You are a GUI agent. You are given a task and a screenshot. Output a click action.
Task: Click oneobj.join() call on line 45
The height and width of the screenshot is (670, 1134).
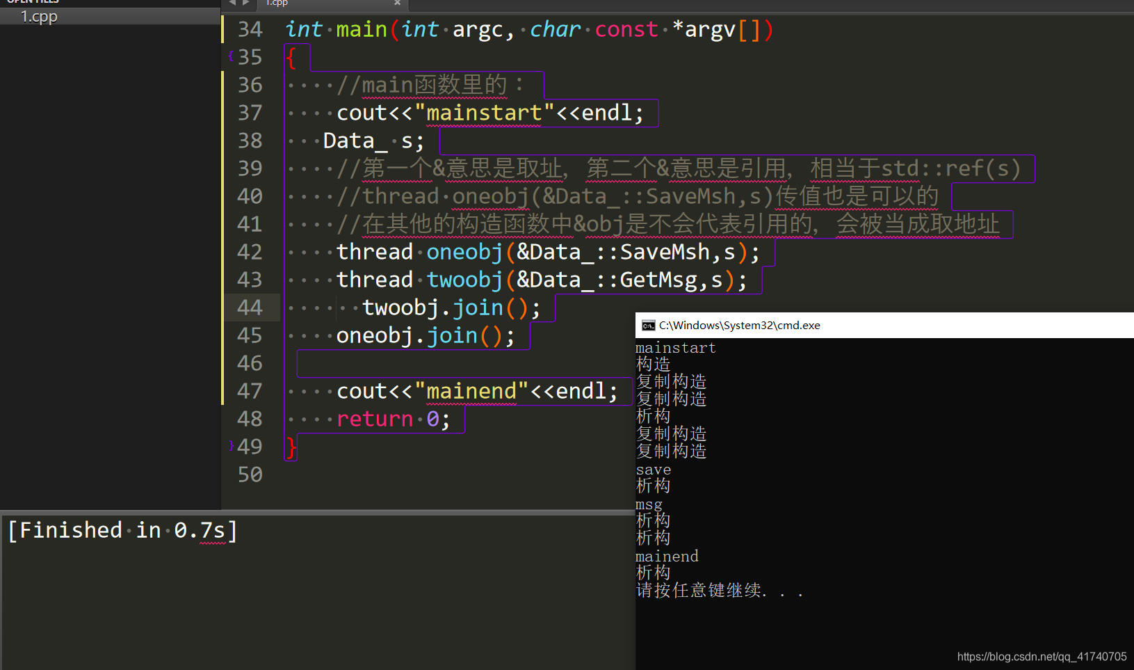[x=426, y=335]
